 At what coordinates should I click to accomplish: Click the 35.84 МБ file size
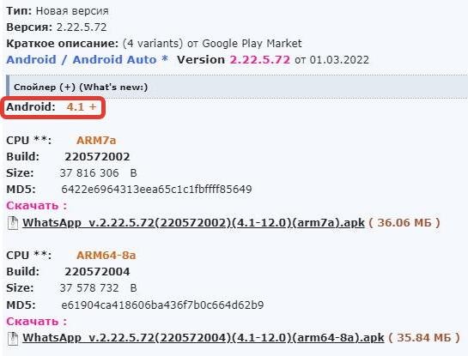point(424,338)
